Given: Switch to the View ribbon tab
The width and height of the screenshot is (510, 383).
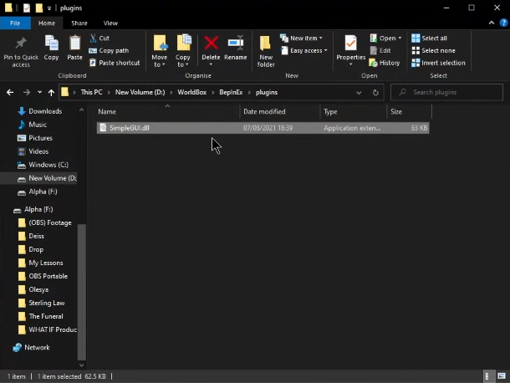Looking at the screenshot, I should click(110, 23).
